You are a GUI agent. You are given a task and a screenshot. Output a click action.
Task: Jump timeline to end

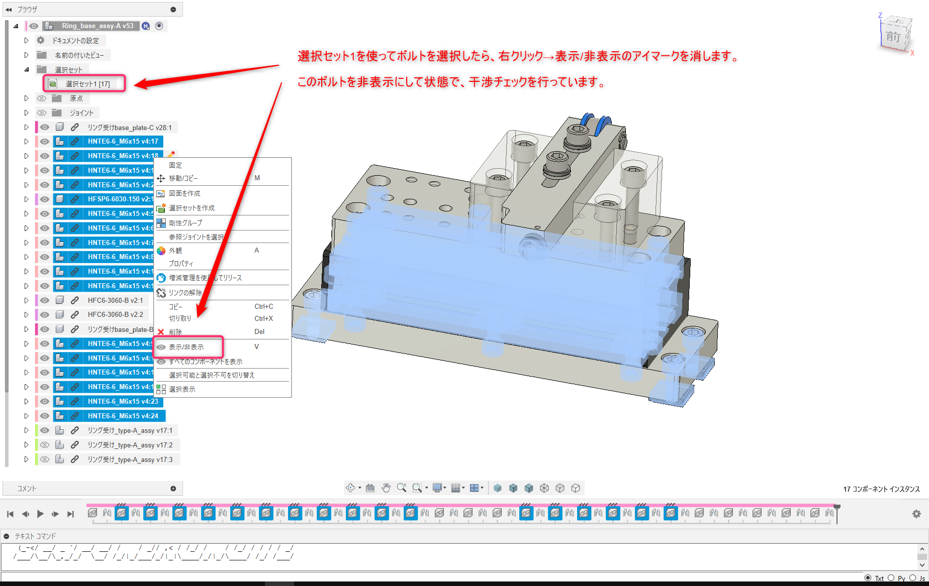[70, 514]
